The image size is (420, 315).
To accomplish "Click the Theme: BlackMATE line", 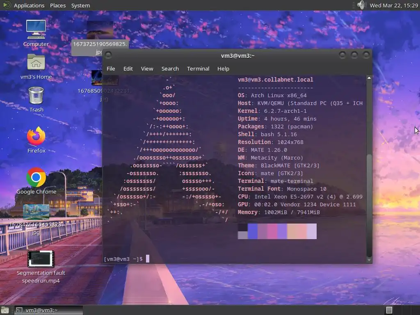I will point(278,165).
